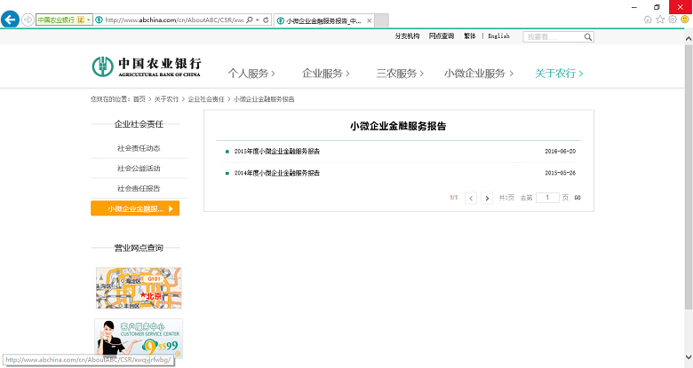Image resolution: width=693 pixels, height=368 pixels.
Task: Go to 首页 in the breadcrumb
Action: pyautogui.click(x=139, y=99)
